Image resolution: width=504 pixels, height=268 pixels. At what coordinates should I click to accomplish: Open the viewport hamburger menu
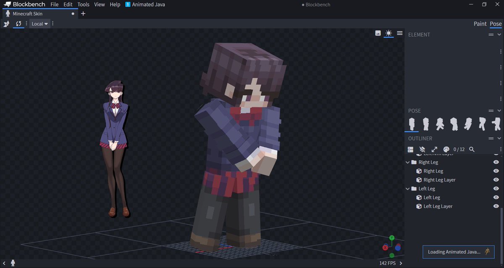[x=400, y=33]
